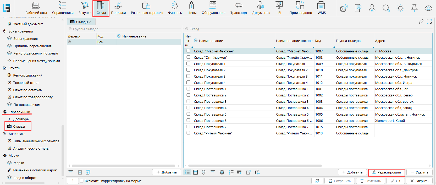Open the Финансы piggy bank module
This screenshot has height=185, width=436.
click(175, 8)
